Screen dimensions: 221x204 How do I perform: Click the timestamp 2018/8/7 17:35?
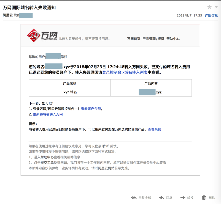189,15
